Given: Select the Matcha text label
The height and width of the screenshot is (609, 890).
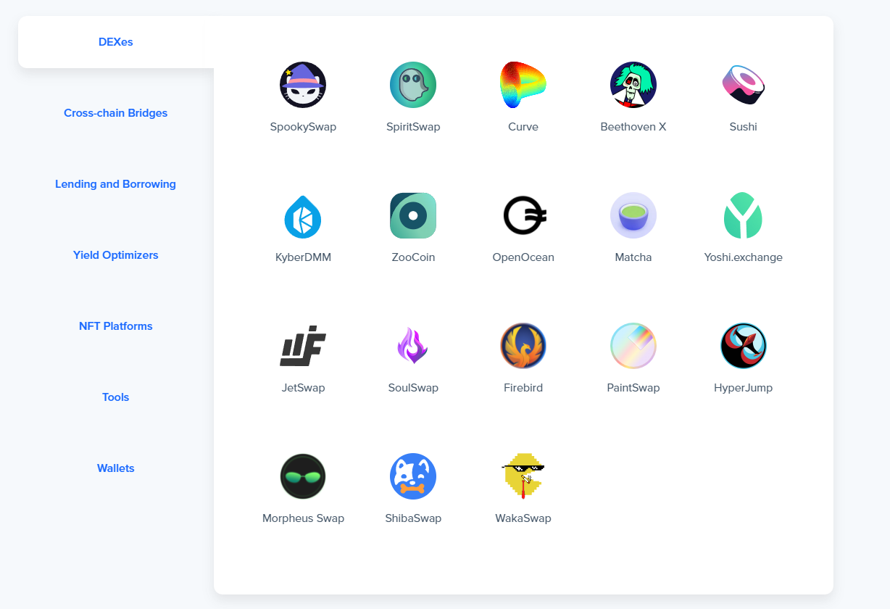Looking at the screenshot, I should coord(633,257).
